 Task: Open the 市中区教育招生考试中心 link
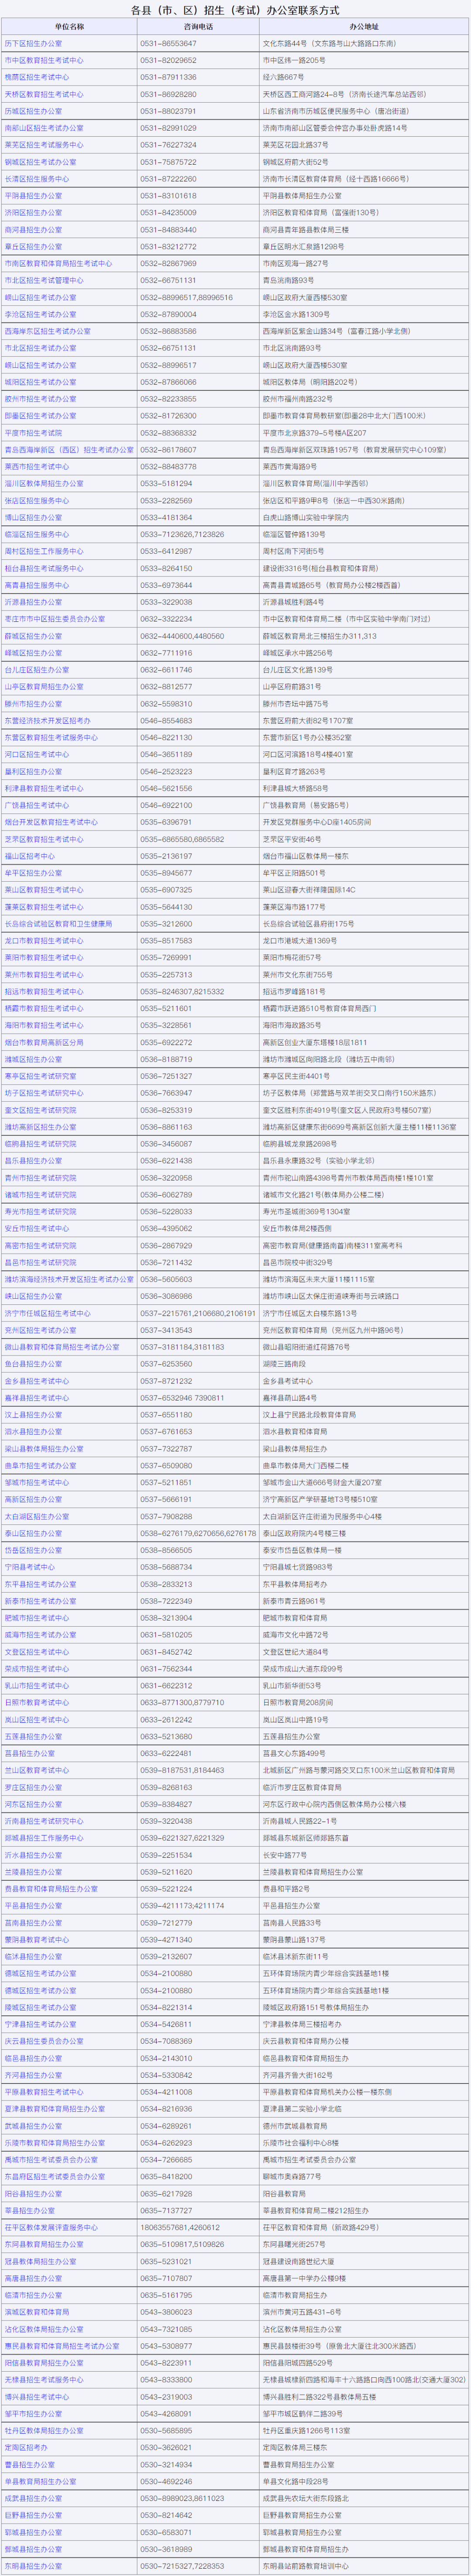pyautogui.click(x=44, y=60)
